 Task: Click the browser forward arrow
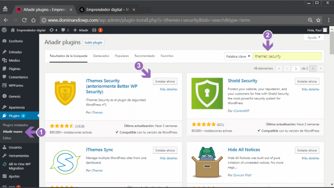click(x=15, y=20)
